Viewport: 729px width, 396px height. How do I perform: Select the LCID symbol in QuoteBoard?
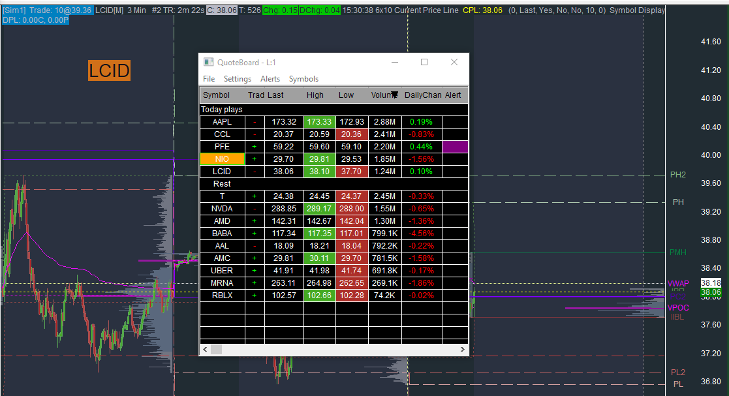coord(223,172)
